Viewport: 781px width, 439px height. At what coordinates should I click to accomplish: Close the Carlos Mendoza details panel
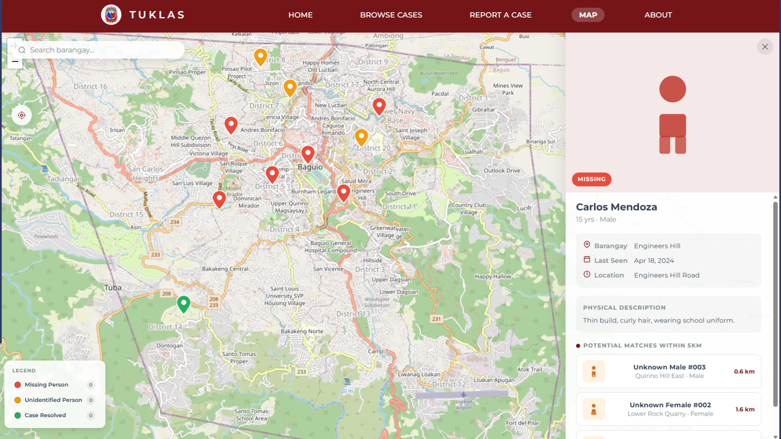pos(765,47)
